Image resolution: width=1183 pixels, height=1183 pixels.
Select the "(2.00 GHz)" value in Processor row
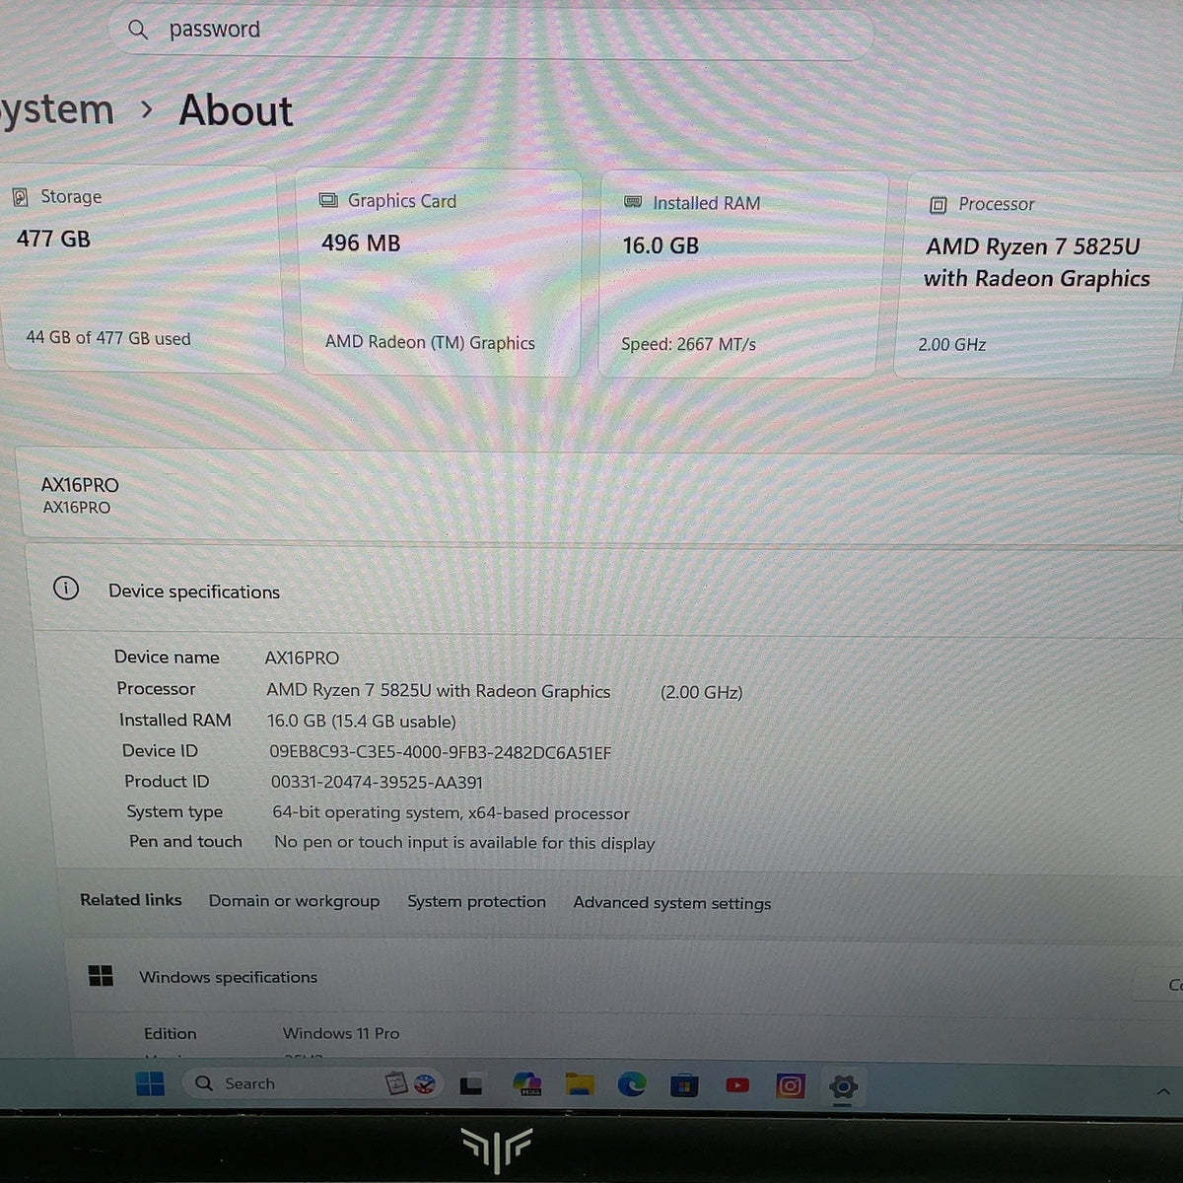701,692
